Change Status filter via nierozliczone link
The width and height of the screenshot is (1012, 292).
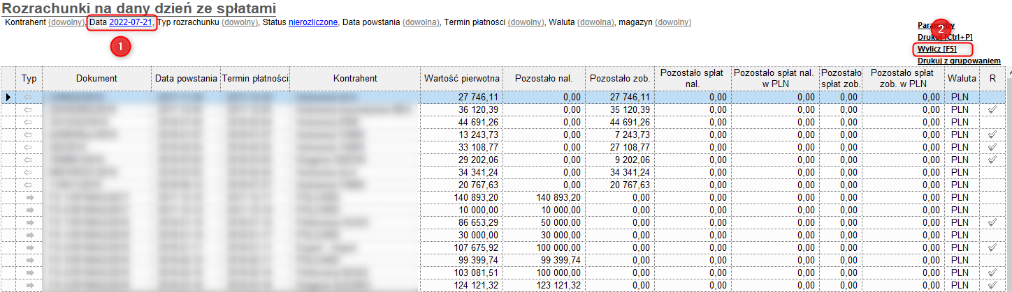[313, 23]
